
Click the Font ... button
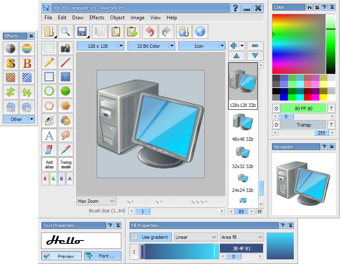pyautogui.click(x=103, y=256)
